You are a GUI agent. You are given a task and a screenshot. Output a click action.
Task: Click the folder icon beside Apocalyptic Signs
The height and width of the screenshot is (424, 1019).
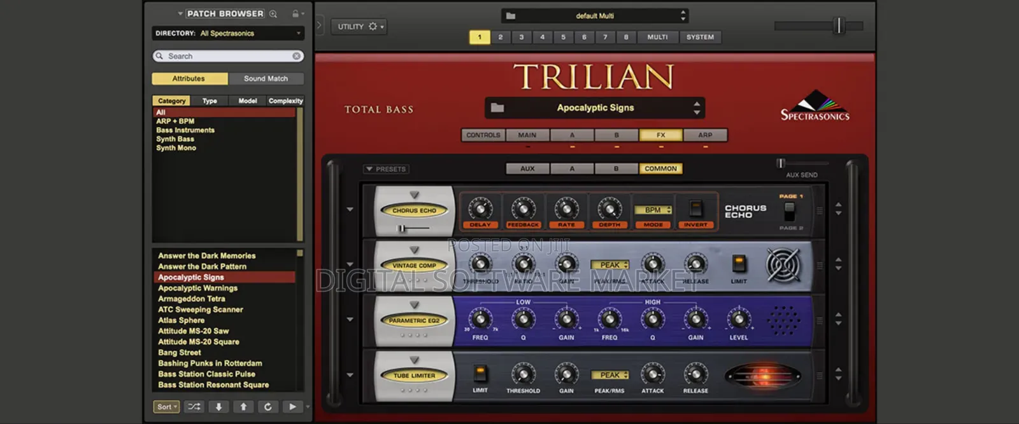(497, 107)
